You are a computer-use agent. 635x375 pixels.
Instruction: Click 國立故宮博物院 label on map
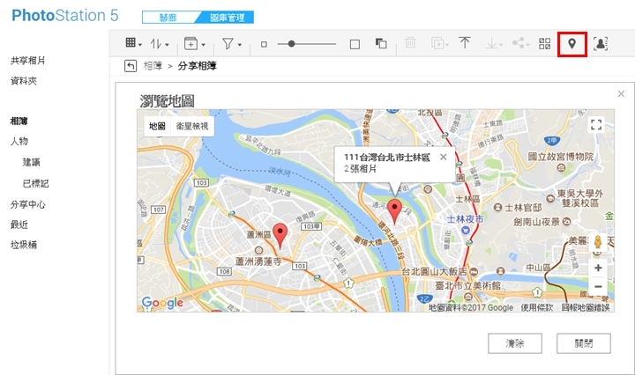coord(561,157)
